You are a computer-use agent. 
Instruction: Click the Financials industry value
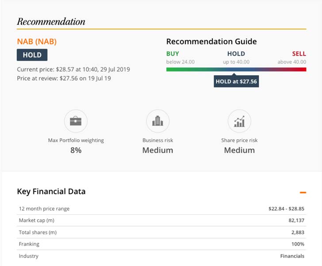tap(292, 256)
